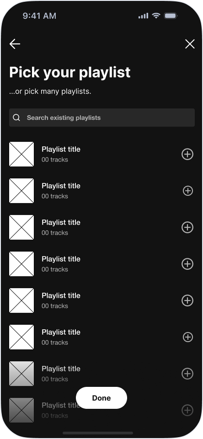Open the third playlist's cover thumbnail
This screenshot has height=439, width=203.
tap(21, 227)
